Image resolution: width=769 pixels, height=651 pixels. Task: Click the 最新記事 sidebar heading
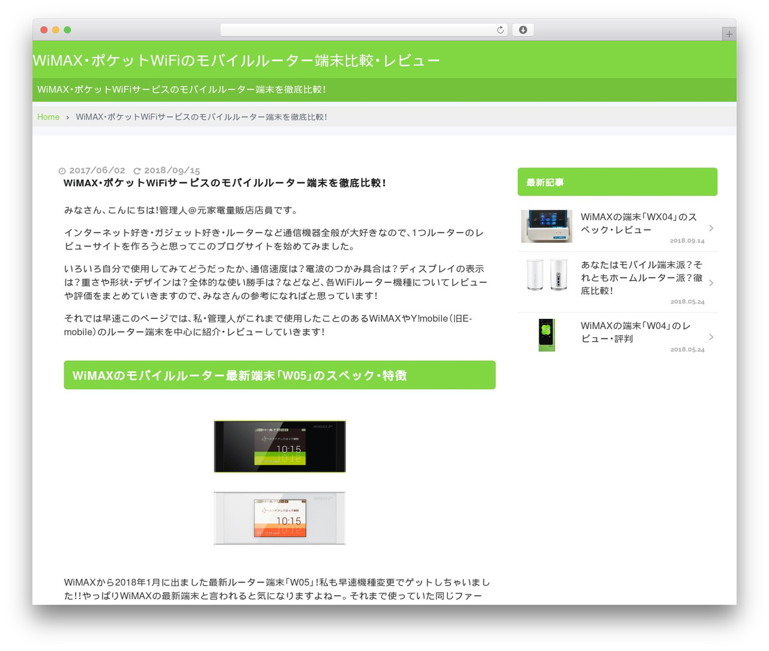click(x=618, y=182)
